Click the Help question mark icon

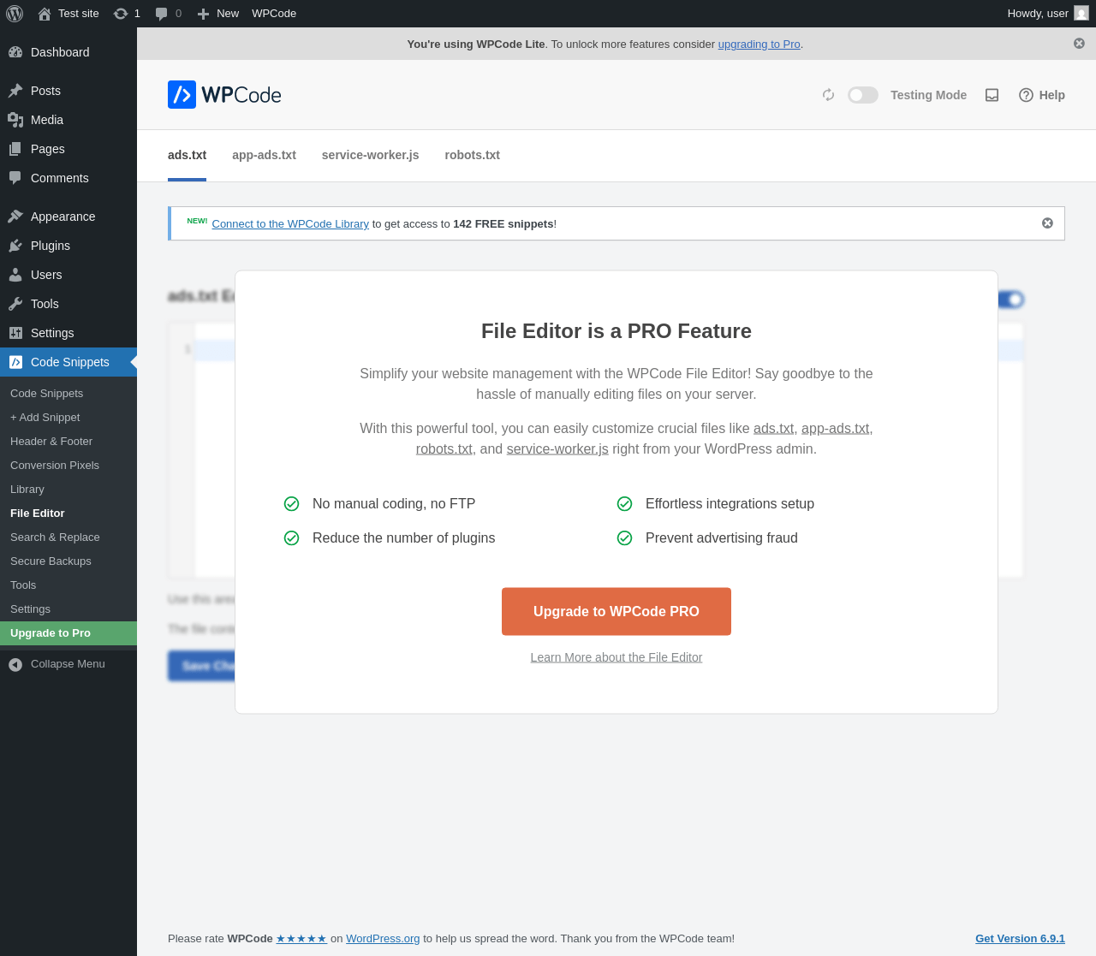point(1026,95)
